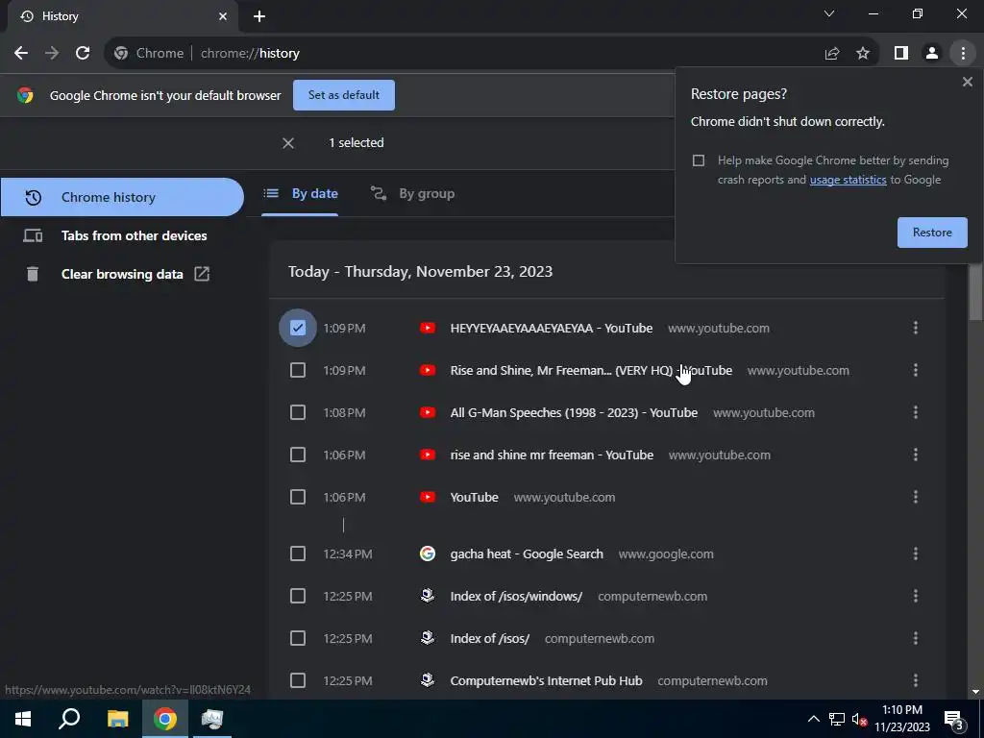
Task: Open Chrome's three-dot main menu
Action: (963, 54)
